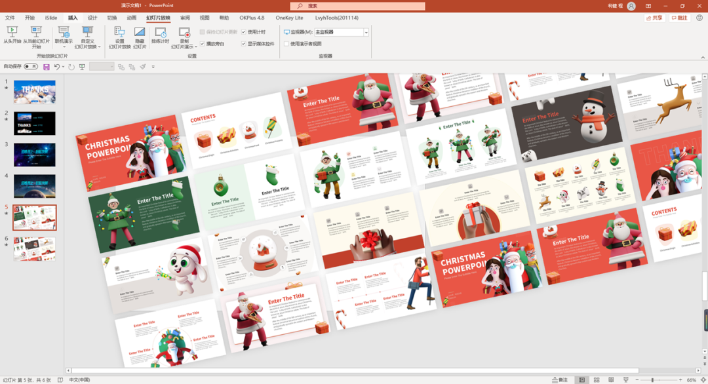Adjust the zoom slider handle
This screenshot has height=384, width=708.
click(x=652, y=380)
